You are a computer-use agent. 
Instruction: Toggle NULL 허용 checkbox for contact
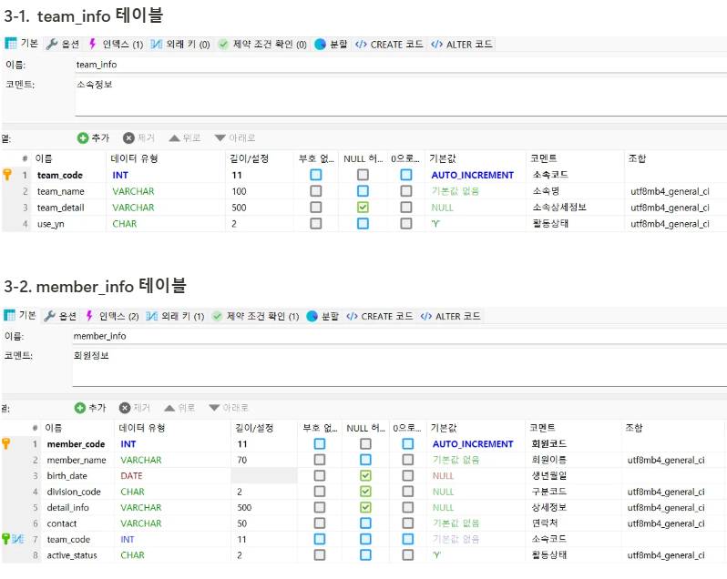(365, 523)
